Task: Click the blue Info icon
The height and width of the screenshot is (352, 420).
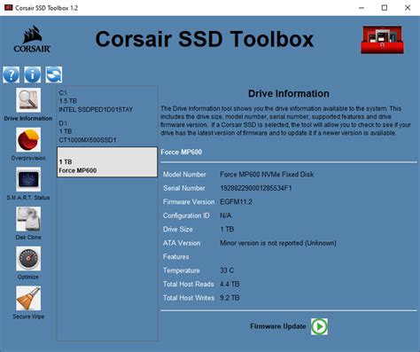Action: (33, 74)
